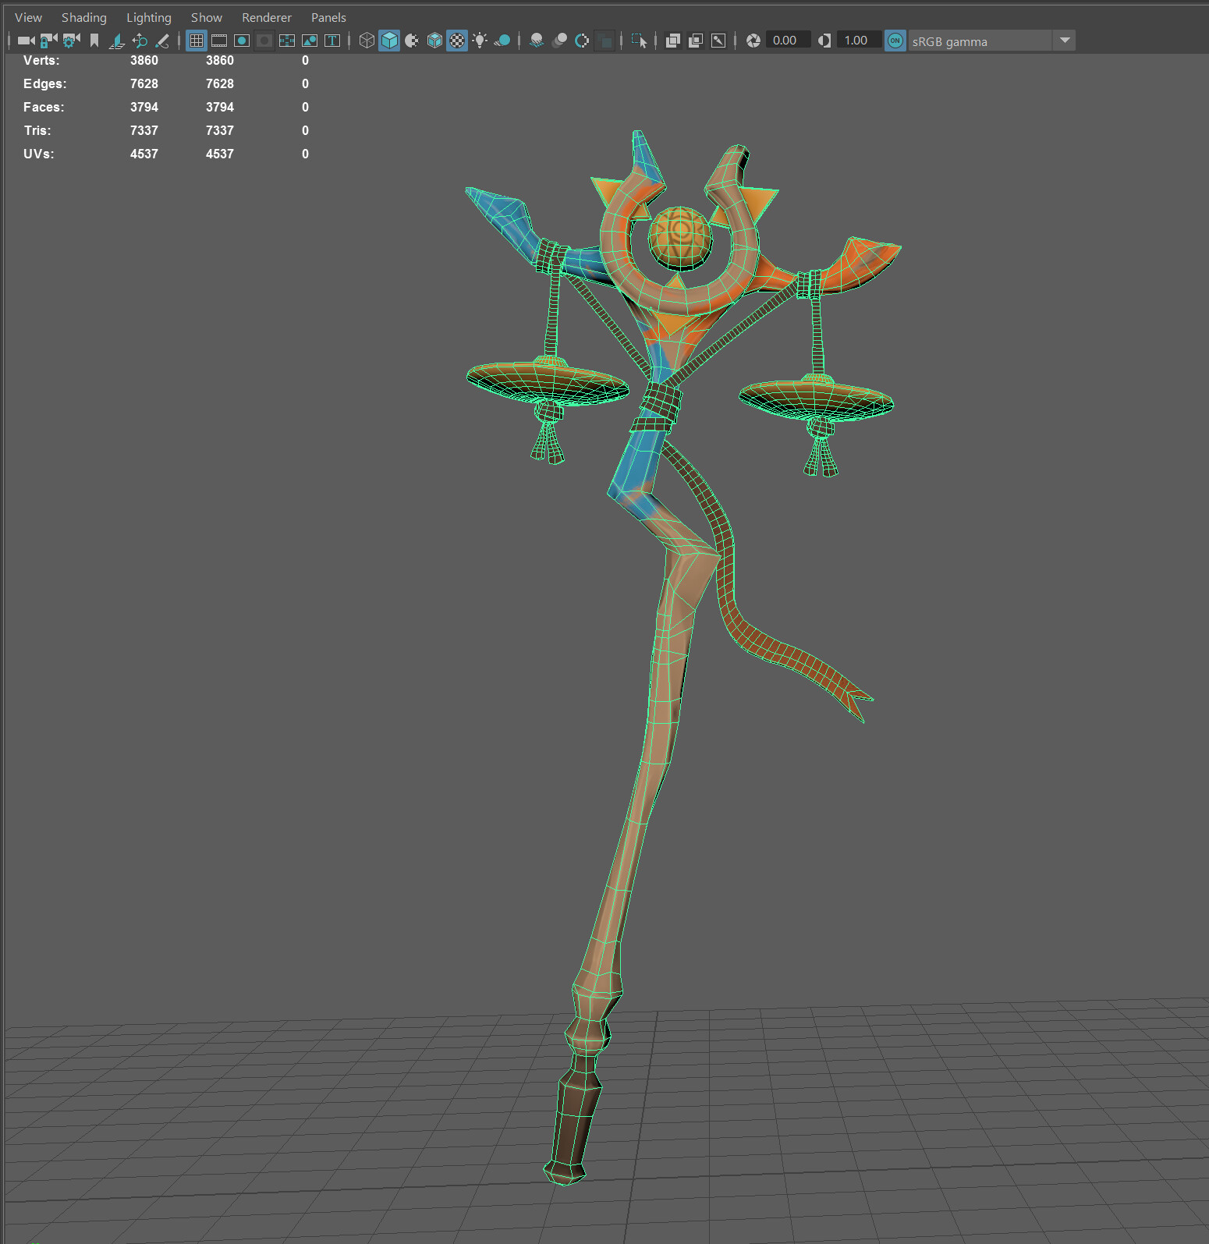
Task: Toggle X-Ray Active Components icon
Action: [696, 41]
